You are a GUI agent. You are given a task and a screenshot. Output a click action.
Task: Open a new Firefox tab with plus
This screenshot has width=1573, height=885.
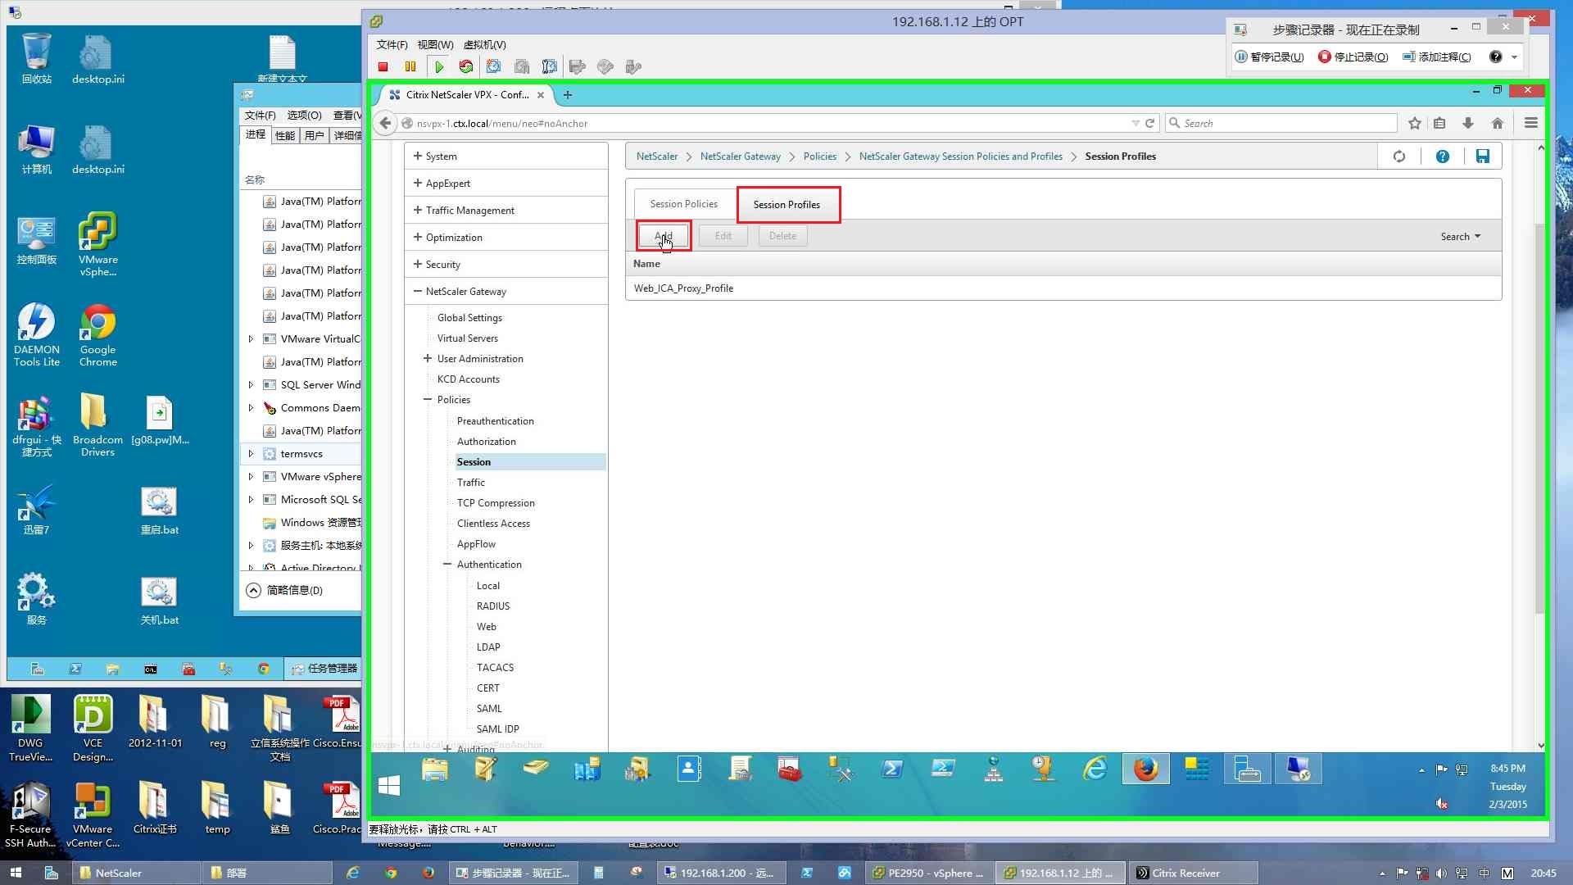pos(567,95)
